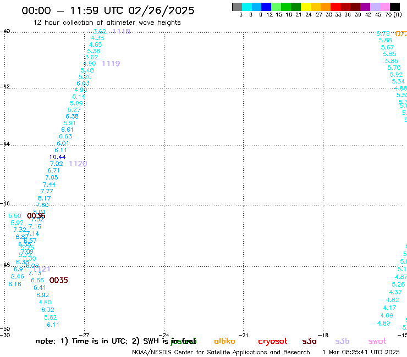Click the wave height value 6.66

(37, 280)
